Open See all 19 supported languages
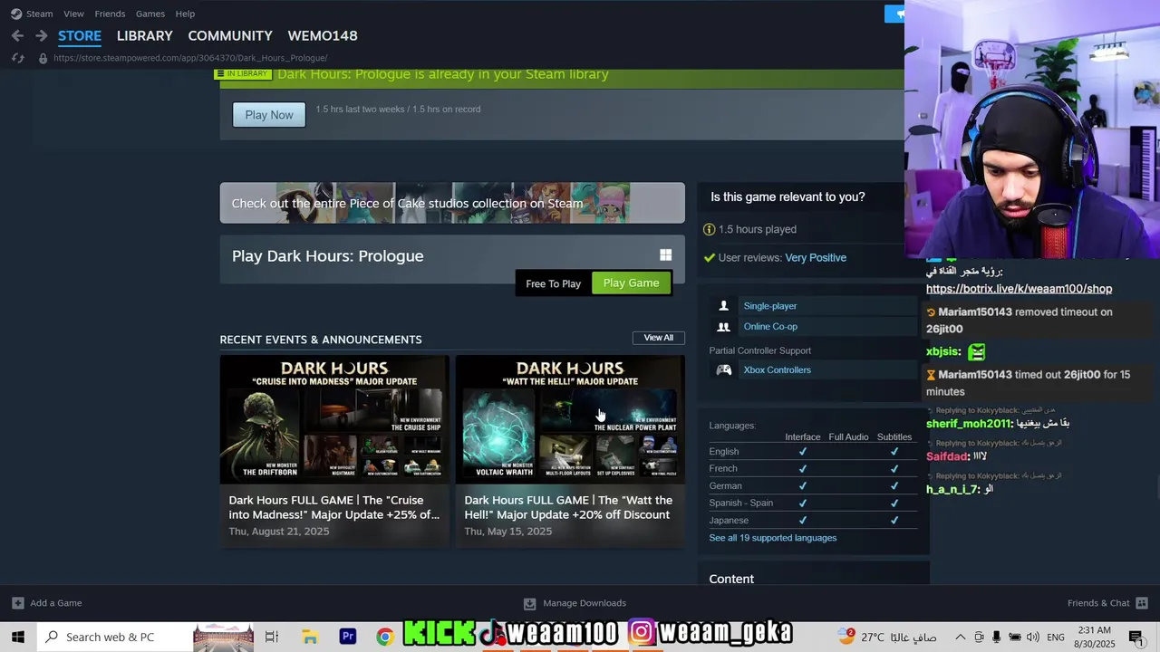Image resolution: width=1160 pixels, height=652 pixels. coord(773,538)
